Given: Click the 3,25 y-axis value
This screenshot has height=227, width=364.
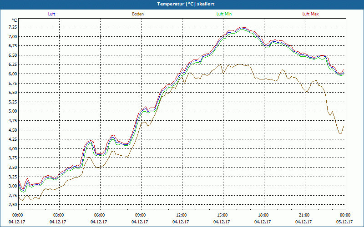Looking at the screenshot, I should pos(13,177).
